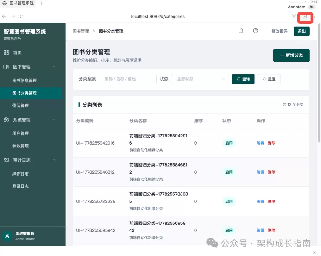Screen dimensions: 321x256
Task: Click the 审计日志 log icon
Action: tap(6, 160)
